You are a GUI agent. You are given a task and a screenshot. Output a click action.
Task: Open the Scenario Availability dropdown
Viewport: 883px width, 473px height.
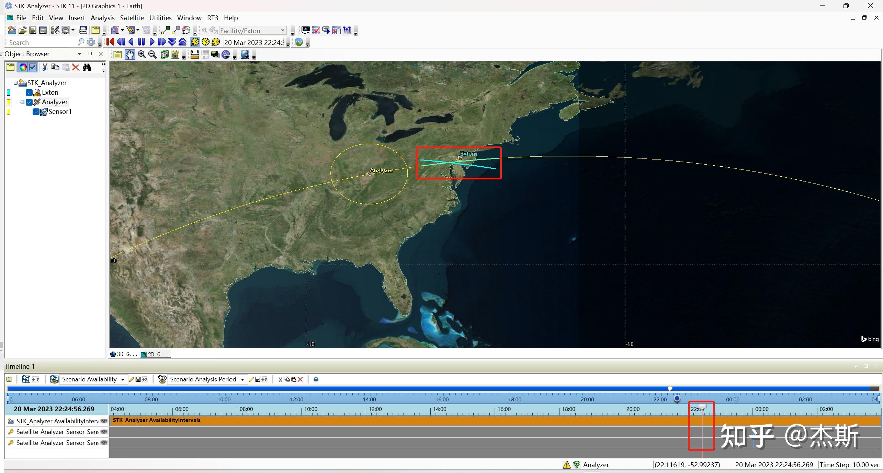(x=123, y=379)
